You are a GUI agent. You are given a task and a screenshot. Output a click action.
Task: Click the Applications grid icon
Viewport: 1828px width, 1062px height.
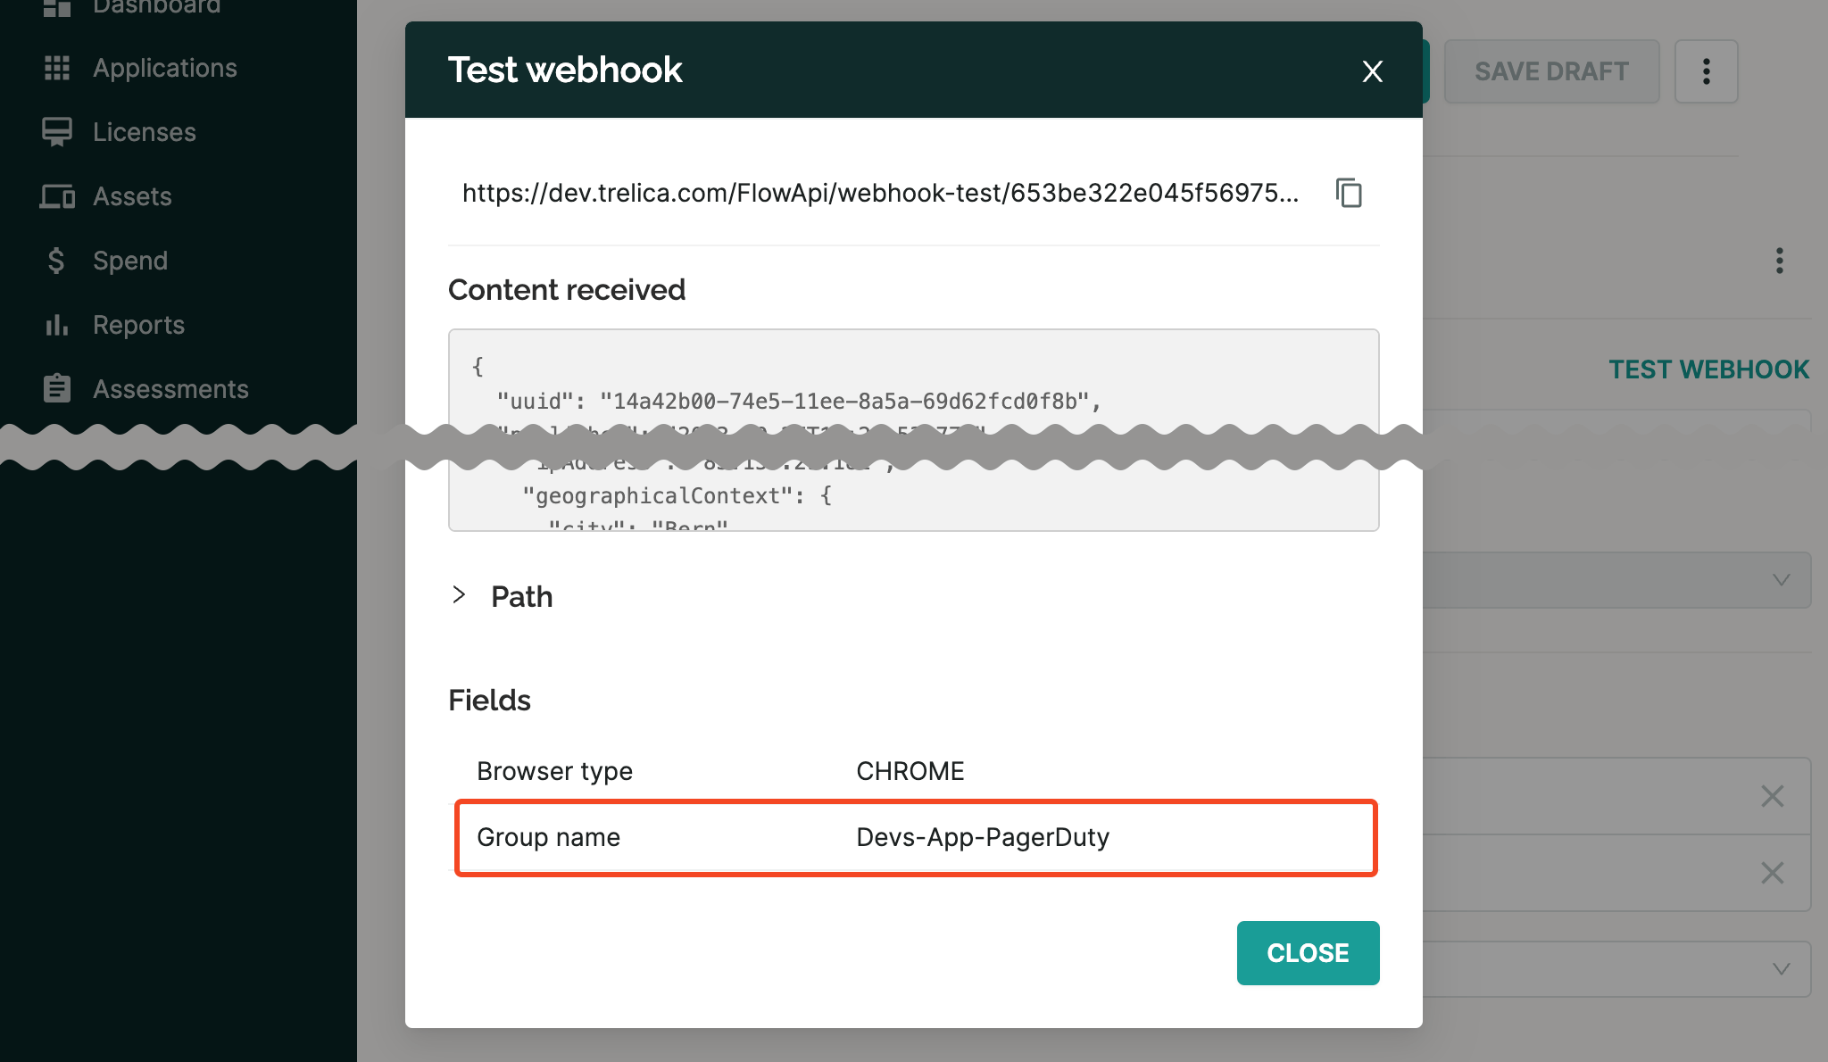coord(57,68)
